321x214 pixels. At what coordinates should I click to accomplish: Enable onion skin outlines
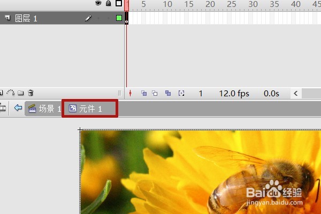tap(155, 93)
